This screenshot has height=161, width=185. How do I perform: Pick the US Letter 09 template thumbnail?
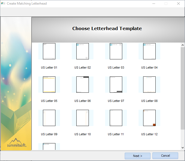point(49,118)
